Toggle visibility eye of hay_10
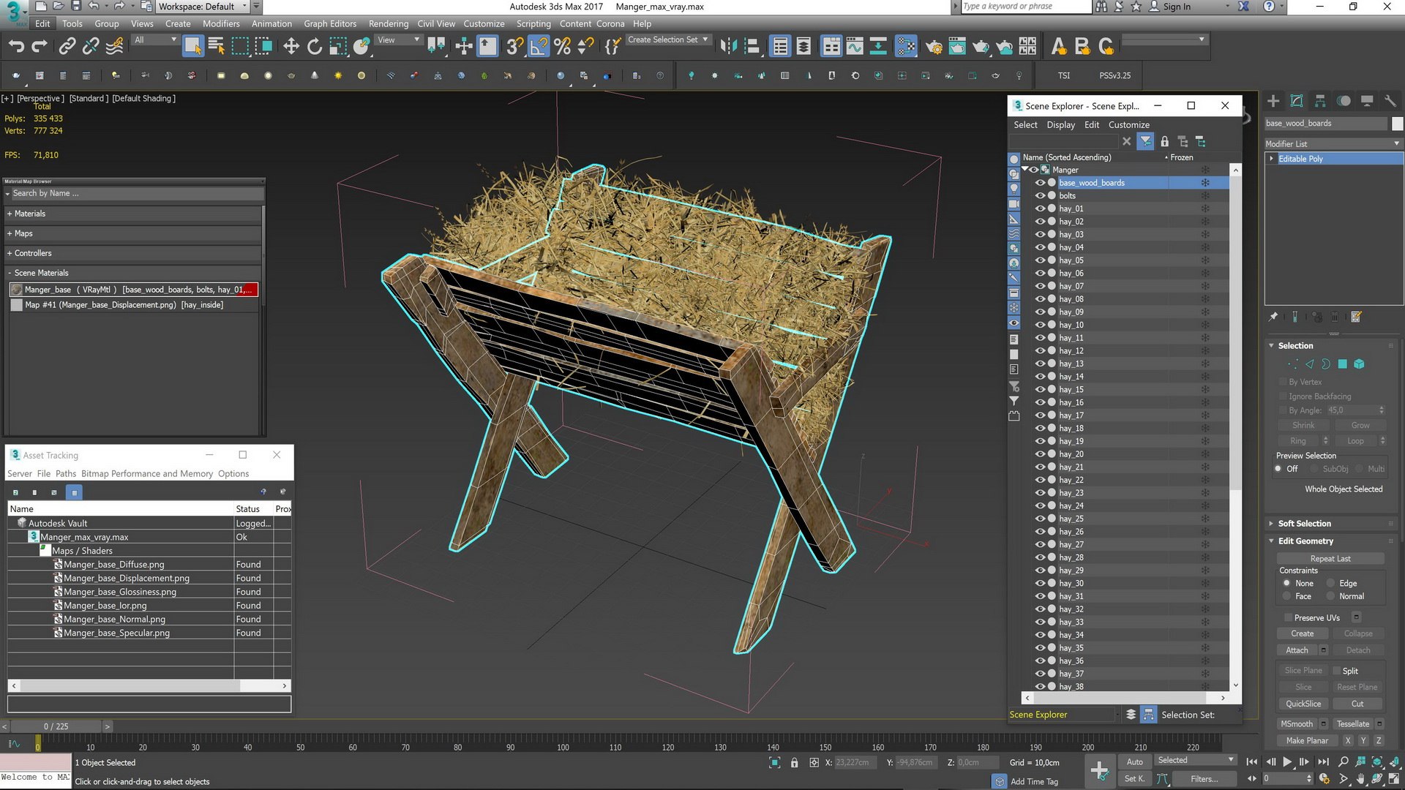Viewport: 1405px width, 790px height. click(x=1040, y=325)
